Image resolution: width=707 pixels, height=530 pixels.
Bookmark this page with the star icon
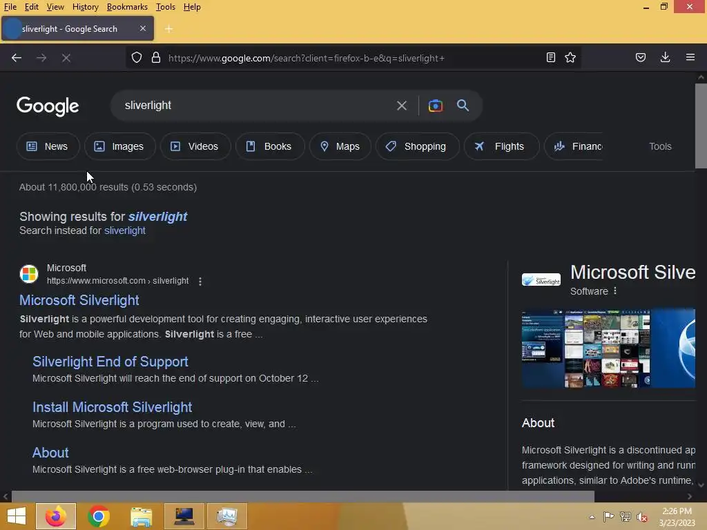(x=570, y=57)
